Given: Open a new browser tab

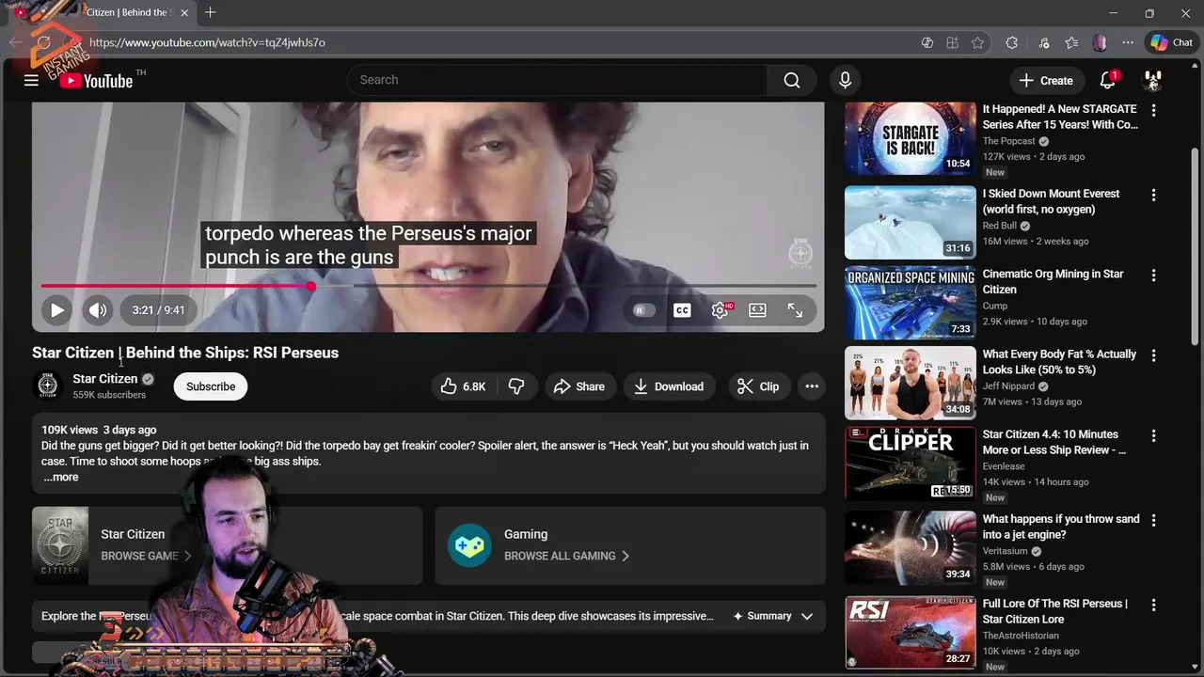Looking at the screenshot, I should tap(210, 13).
